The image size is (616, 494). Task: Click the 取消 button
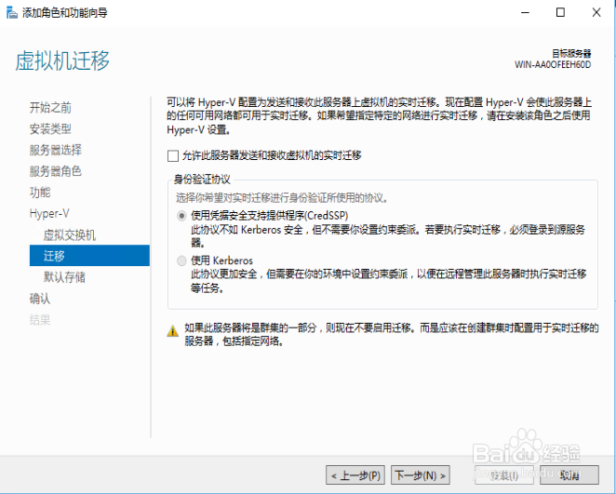[x=569, y=475]
